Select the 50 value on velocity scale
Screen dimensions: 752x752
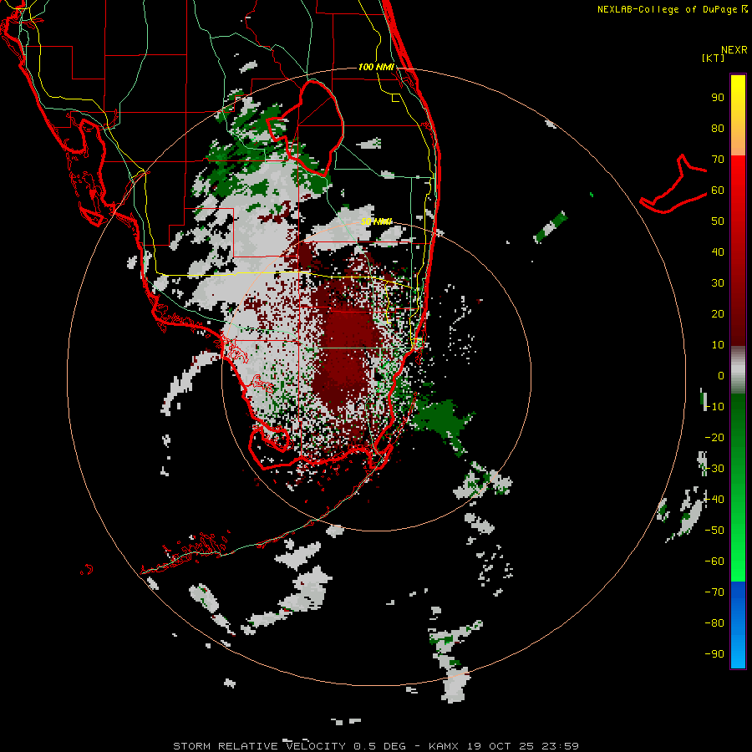coord(718,221)
